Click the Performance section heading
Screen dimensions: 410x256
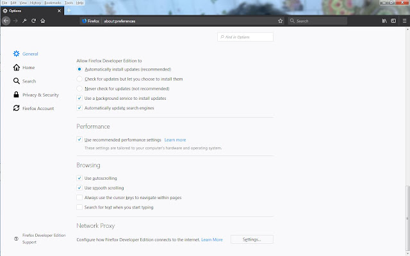click(93, 127)
